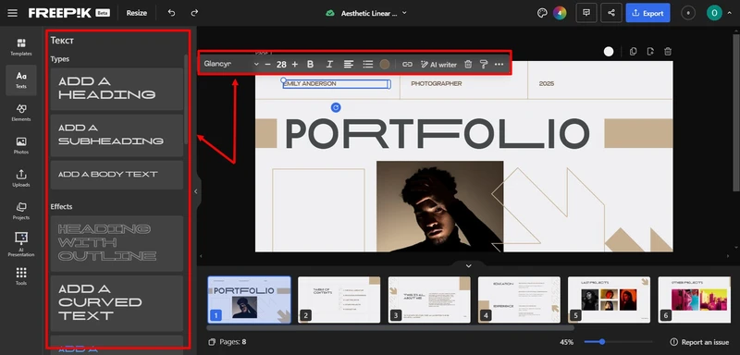Open the Texts sidebar tab

[x=21, y=80]
